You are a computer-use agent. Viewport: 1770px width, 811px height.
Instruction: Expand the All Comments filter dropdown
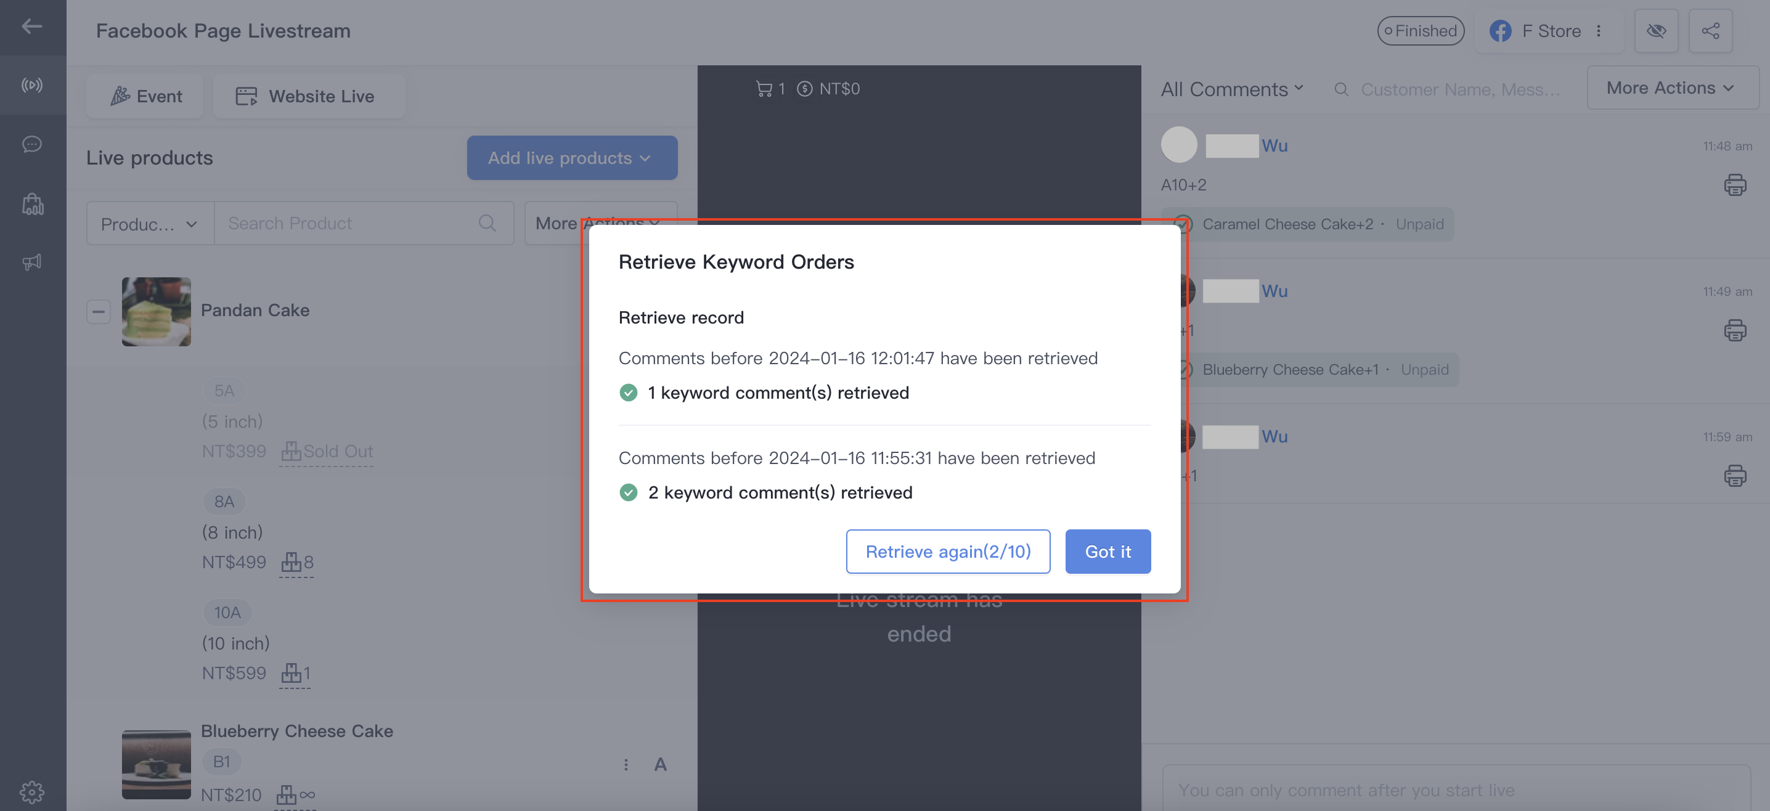point(1232,89)
